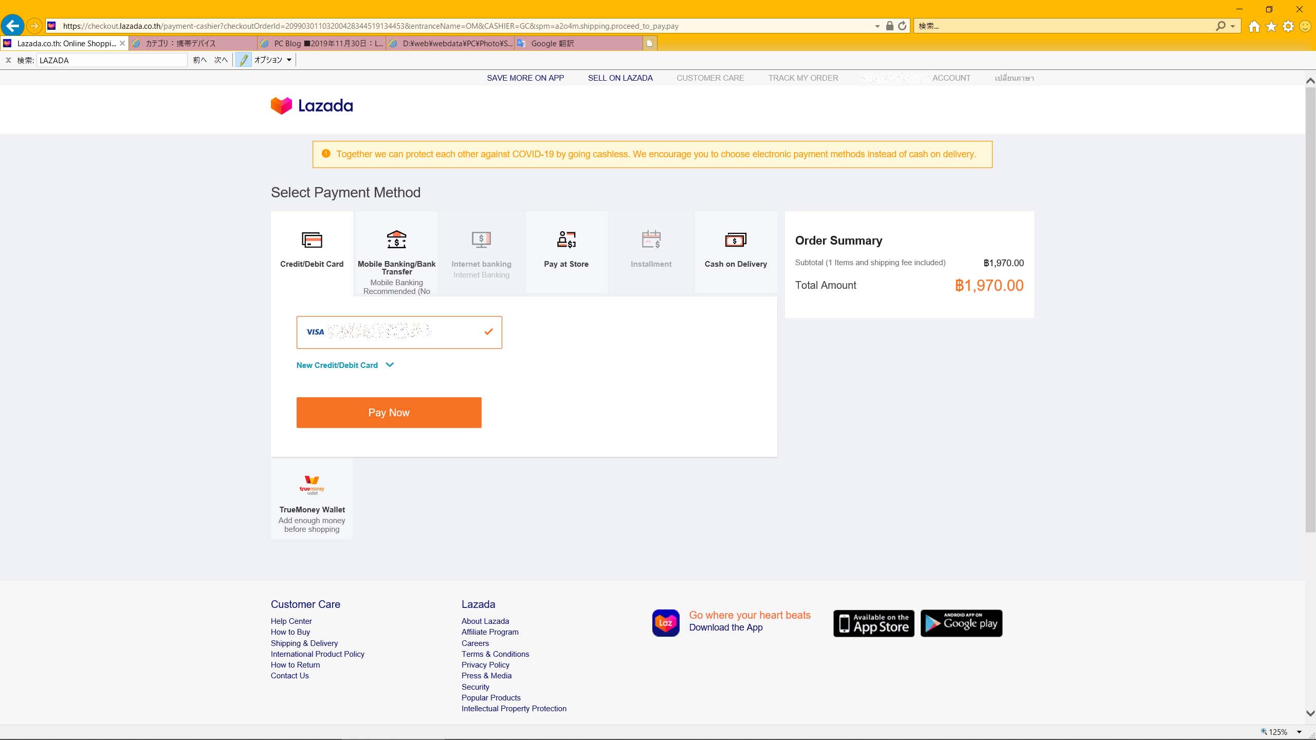Open the search provider dropdown arrow

[x=1233, y=26]
